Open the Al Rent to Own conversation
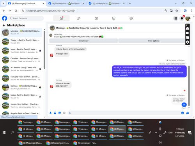 [22, 69]
